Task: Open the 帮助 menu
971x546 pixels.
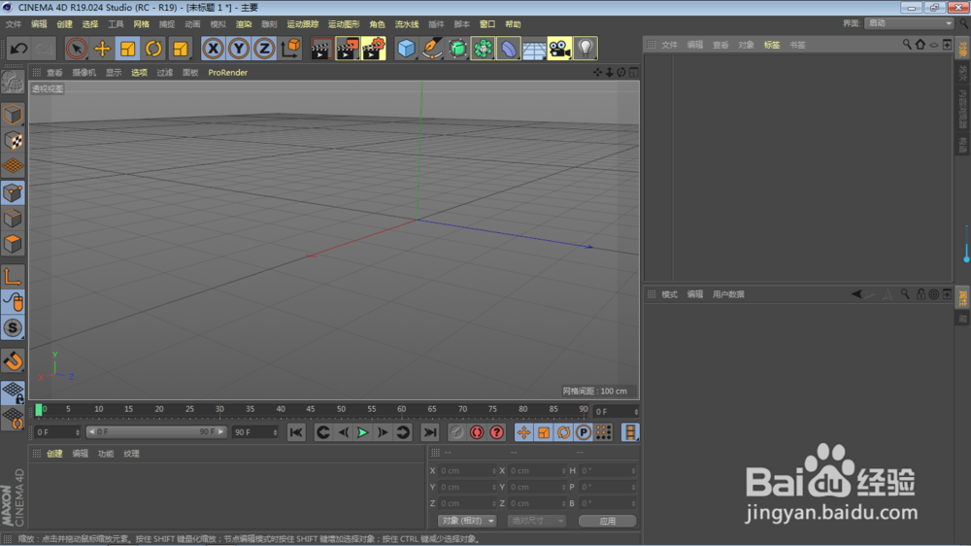Action: (513, 24)
